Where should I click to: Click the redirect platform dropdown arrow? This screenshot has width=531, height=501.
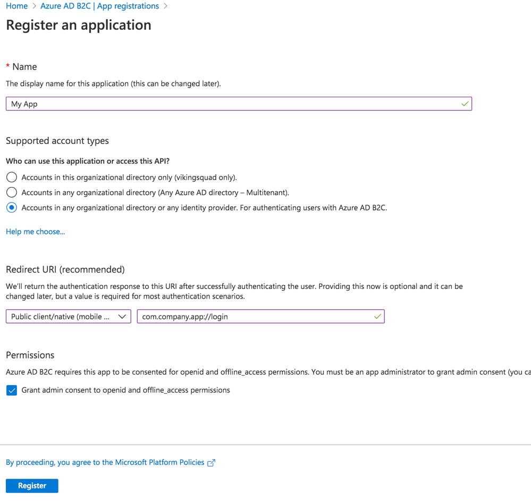[x=122, y=317]
